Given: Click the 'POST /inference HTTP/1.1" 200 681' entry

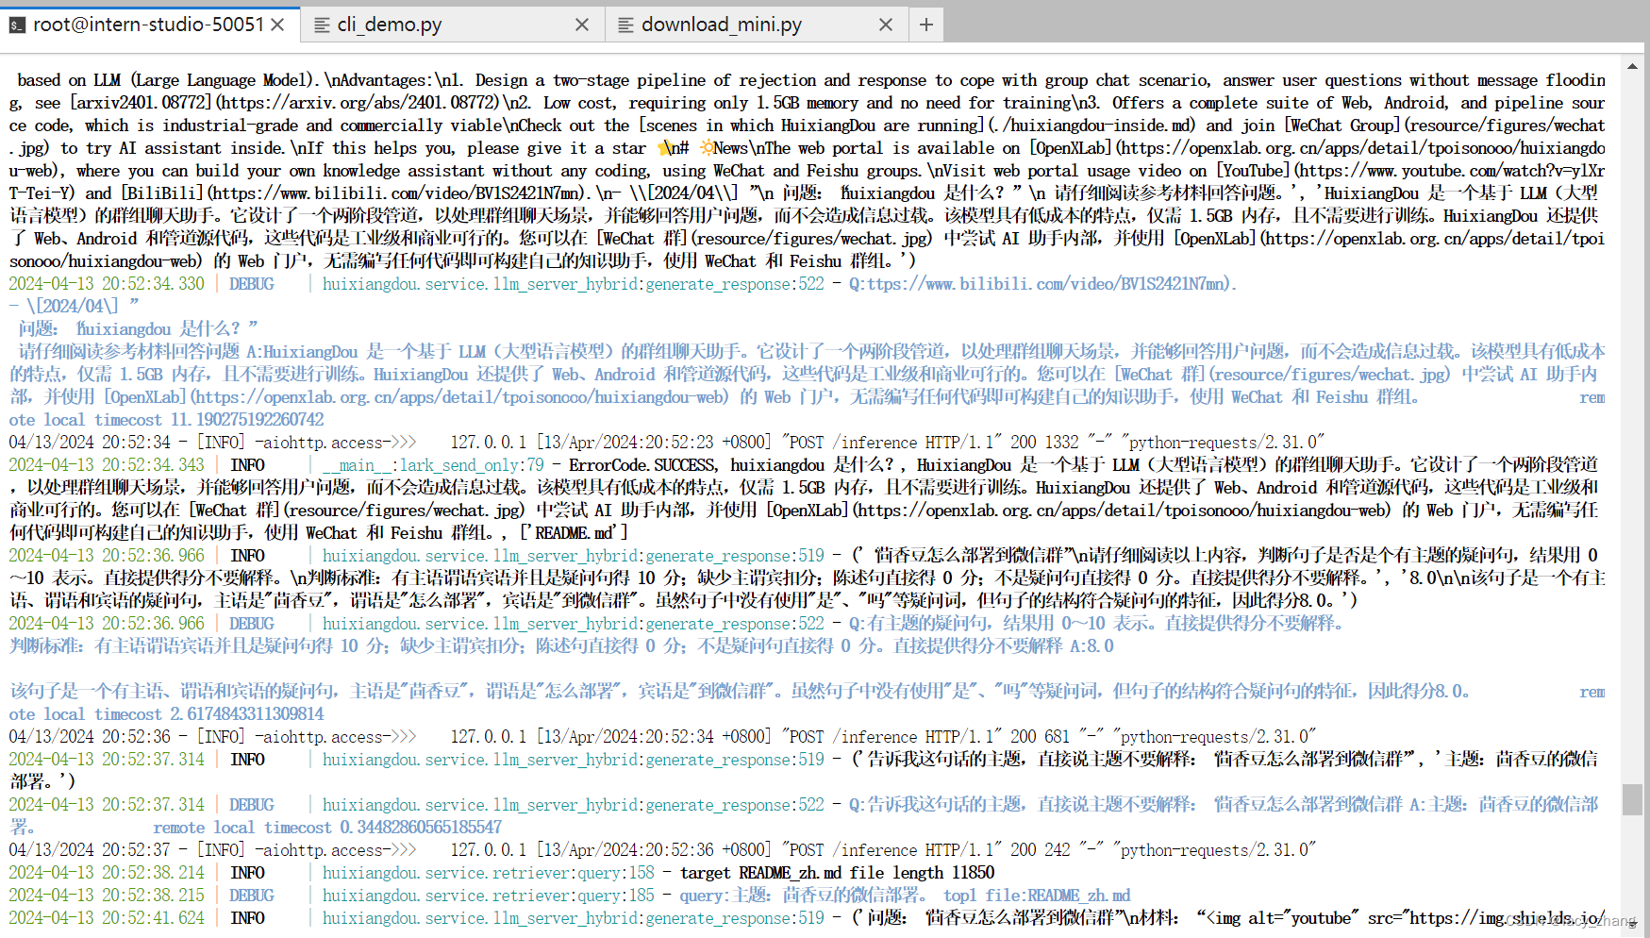Looking at the screenshot, I should (x=926, y=737).
